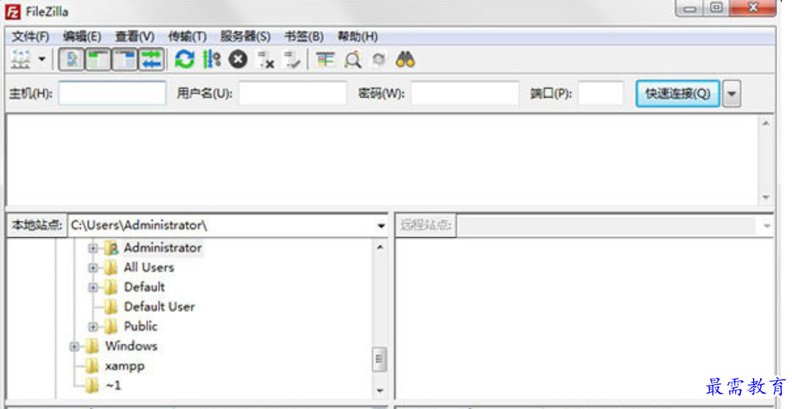Click the 密码(W) password field
The width and height of the screenshot is (792, 409).
tap(465, 93)
